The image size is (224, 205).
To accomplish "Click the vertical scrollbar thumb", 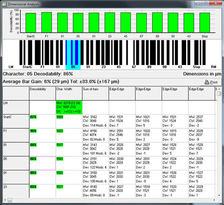I will coord(219,94).
